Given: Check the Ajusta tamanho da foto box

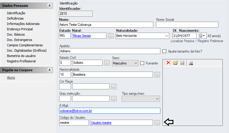Looking at the screenshot, I should 164,51.
